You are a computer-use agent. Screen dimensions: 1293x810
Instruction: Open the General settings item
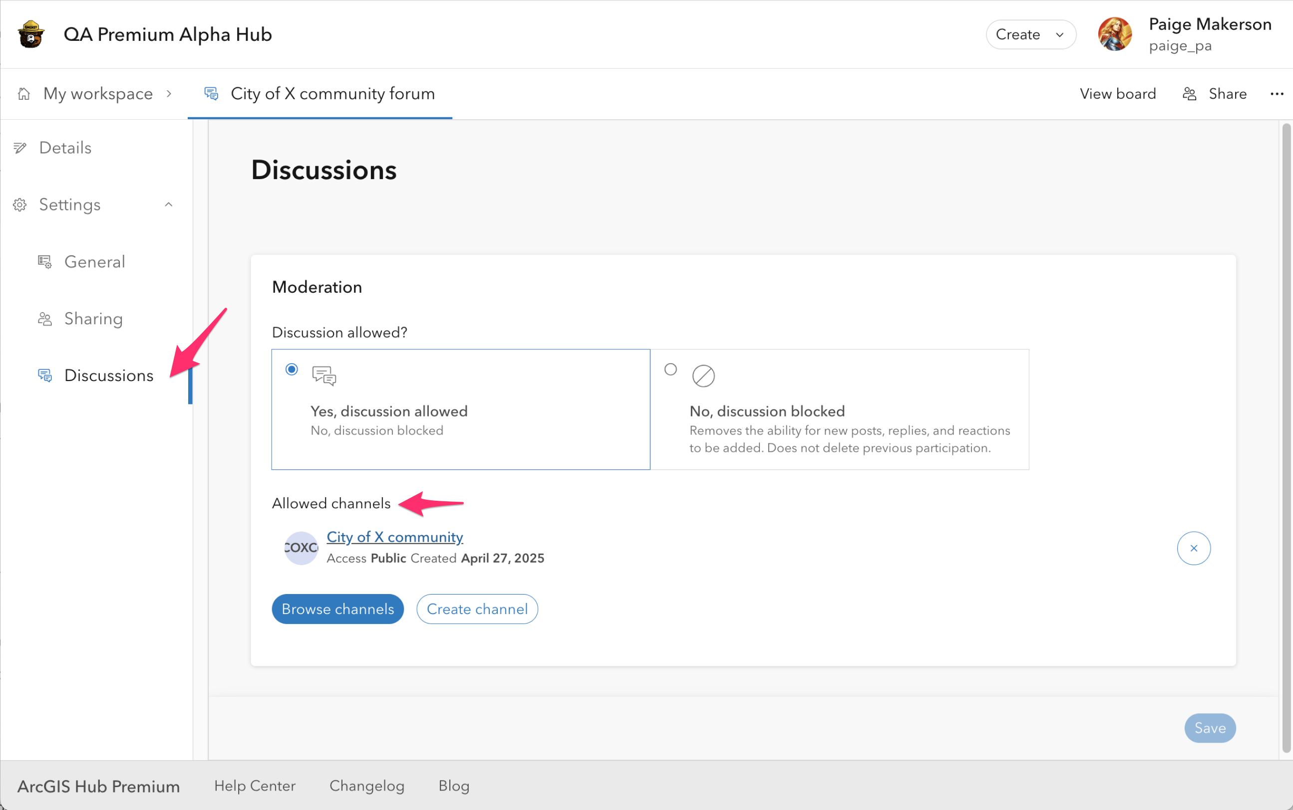pyautogui.click(x=94, y=262)
